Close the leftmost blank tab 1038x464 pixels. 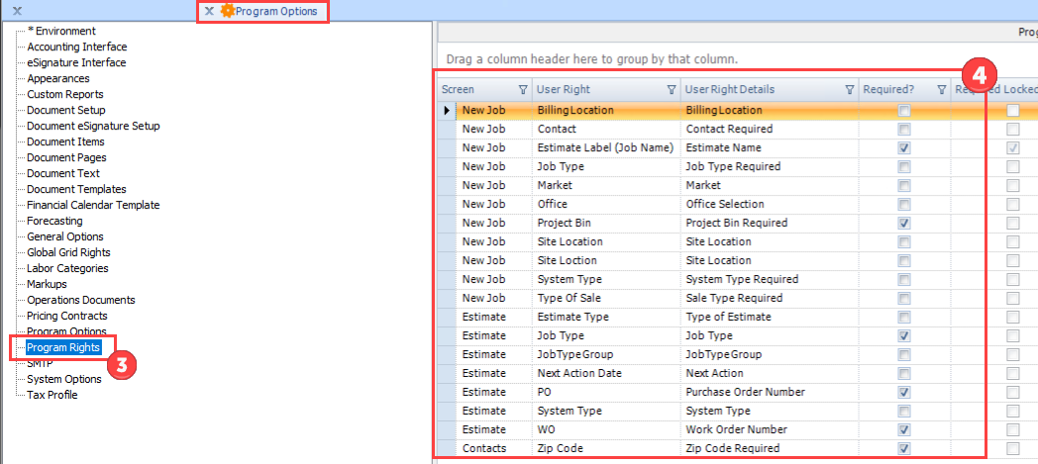click(18, 11)
